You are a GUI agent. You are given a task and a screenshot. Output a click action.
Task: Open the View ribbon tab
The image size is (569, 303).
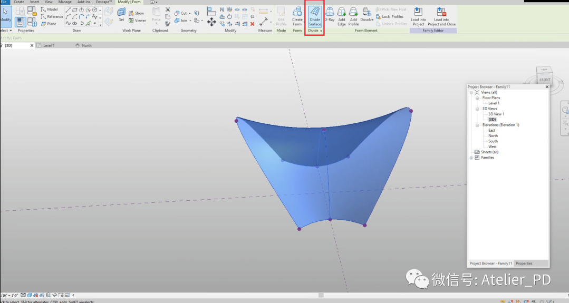pyautogui.click(x=49, y=2)
